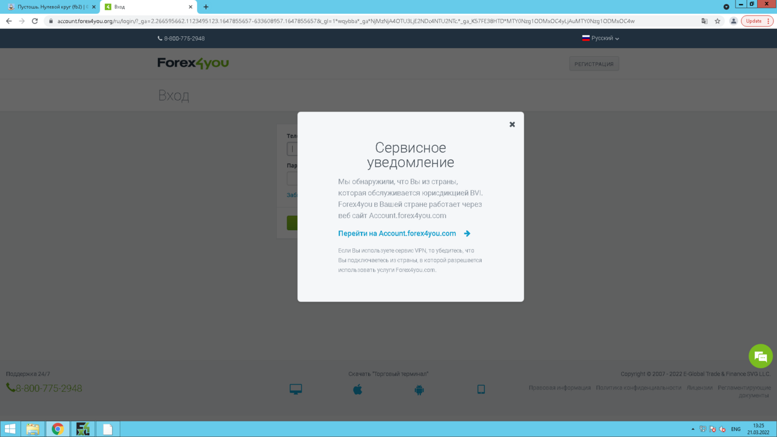Click the РЕГИСТРАЦИЯ button
This screenshot has height=437, width=777.
[x=594, y=64]
